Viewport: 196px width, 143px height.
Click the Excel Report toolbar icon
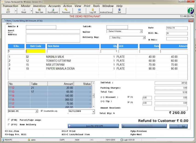coord(53,11)
